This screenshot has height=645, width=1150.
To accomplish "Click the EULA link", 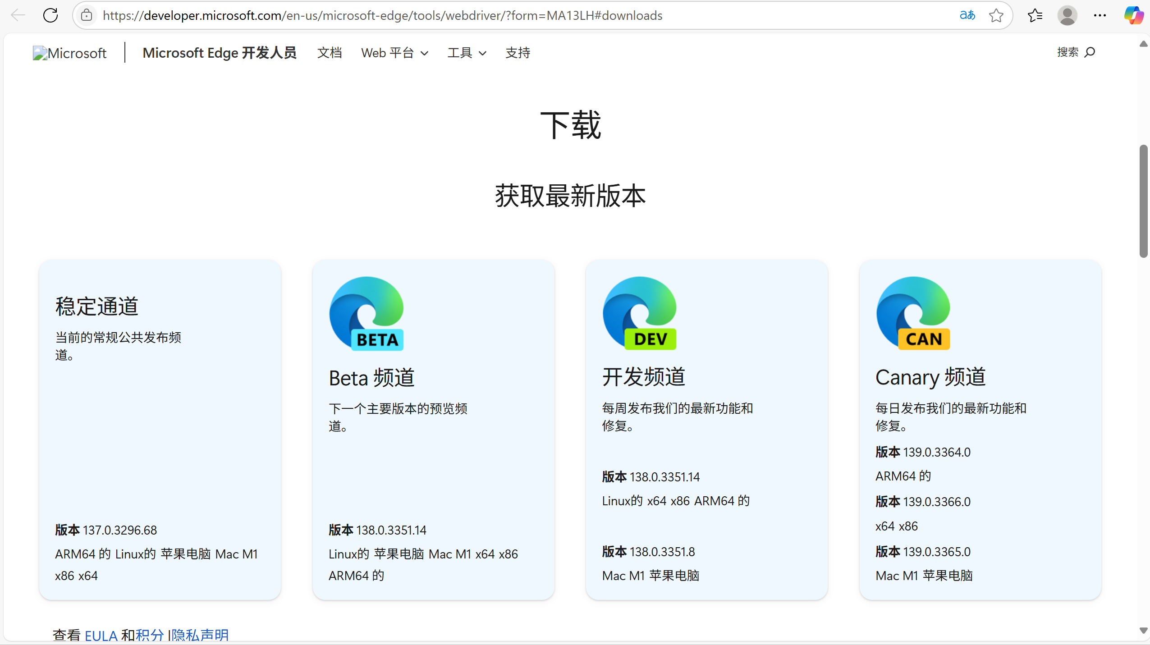I will 101,635.
